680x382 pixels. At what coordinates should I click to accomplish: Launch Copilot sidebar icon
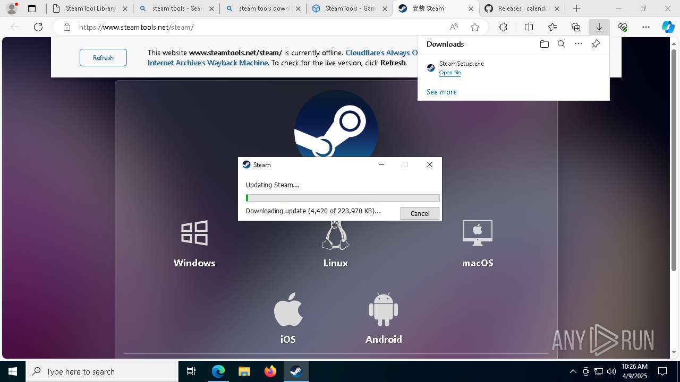(x=668, y=27)
